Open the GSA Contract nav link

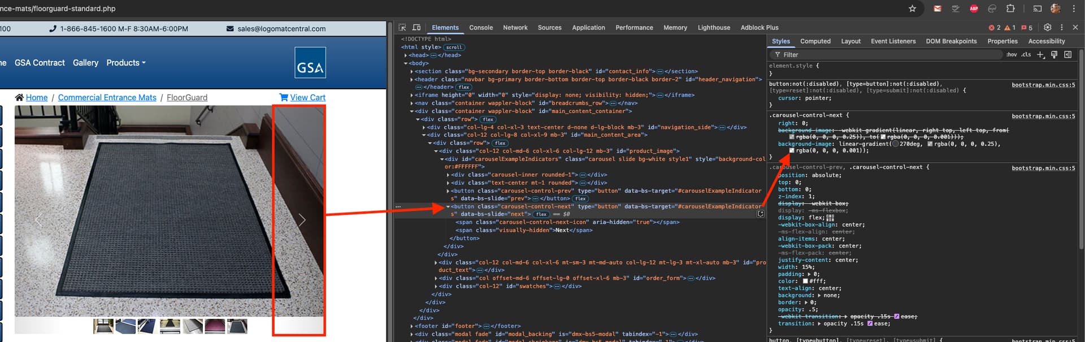click(40, 63)
